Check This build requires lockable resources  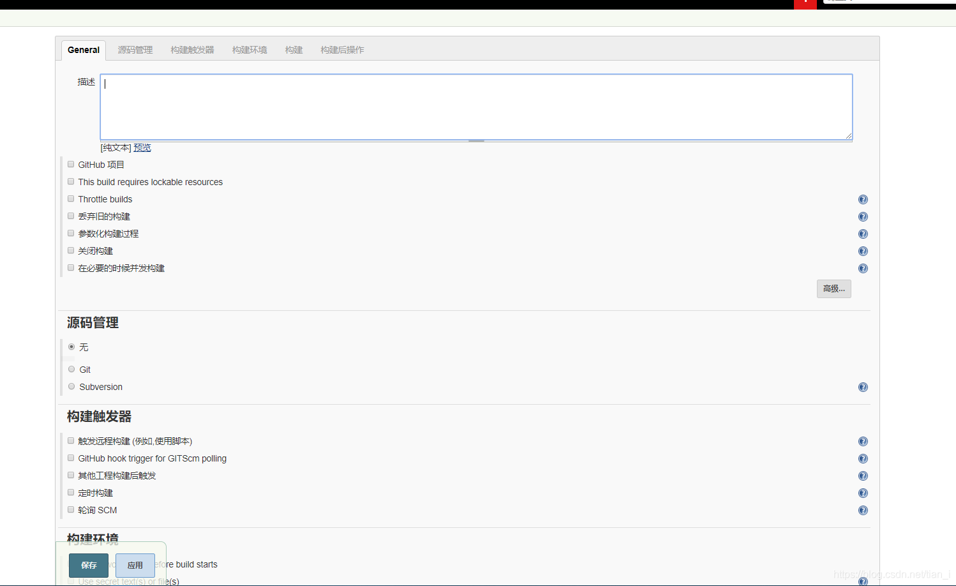(x=71, y=181)
